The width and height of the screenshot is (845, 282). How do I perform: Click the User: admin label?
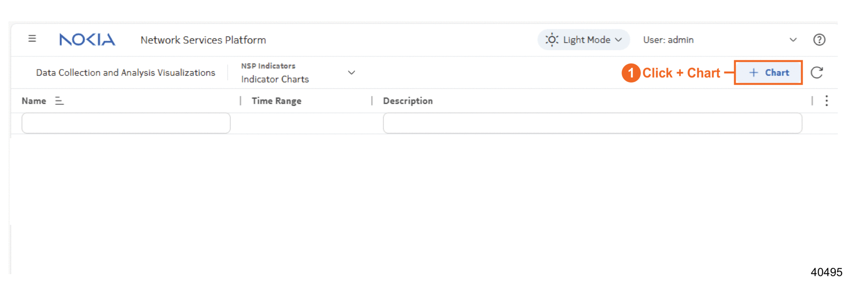coord(668,40)
